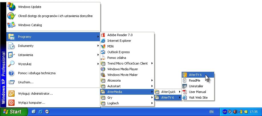Expand the Gry submenu arrow

pyautogui.click(x=152, y=98)
